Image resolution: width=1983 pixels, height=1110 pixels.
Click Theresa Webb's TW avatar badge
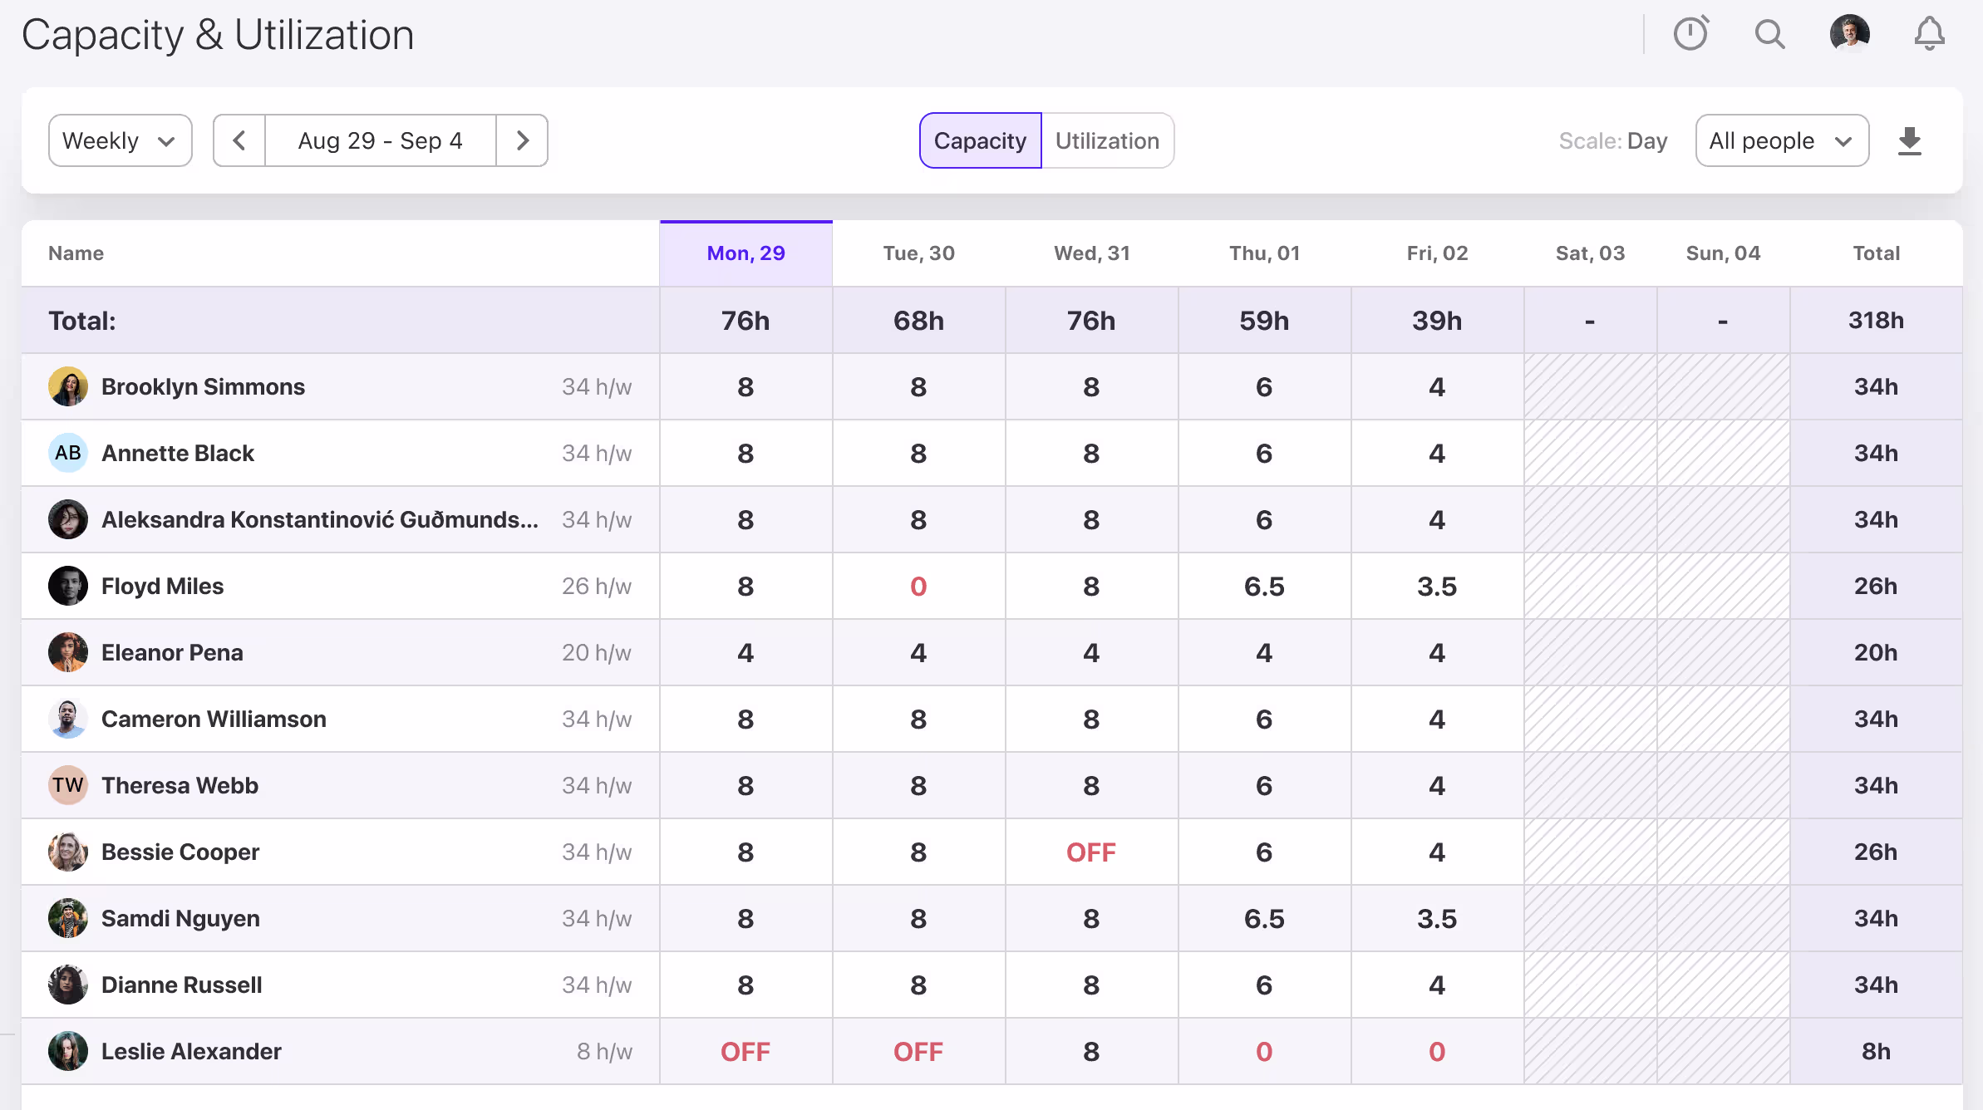click(68, 785)
